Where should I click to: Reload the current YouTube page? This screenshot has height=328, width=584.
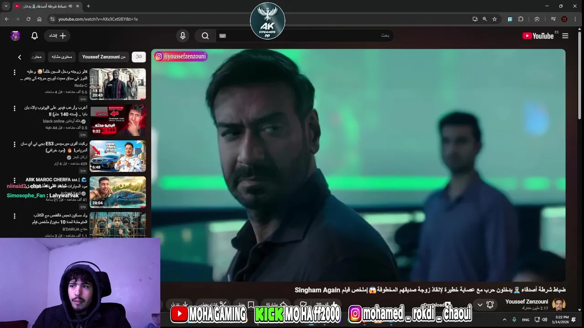tap(28, 19)
